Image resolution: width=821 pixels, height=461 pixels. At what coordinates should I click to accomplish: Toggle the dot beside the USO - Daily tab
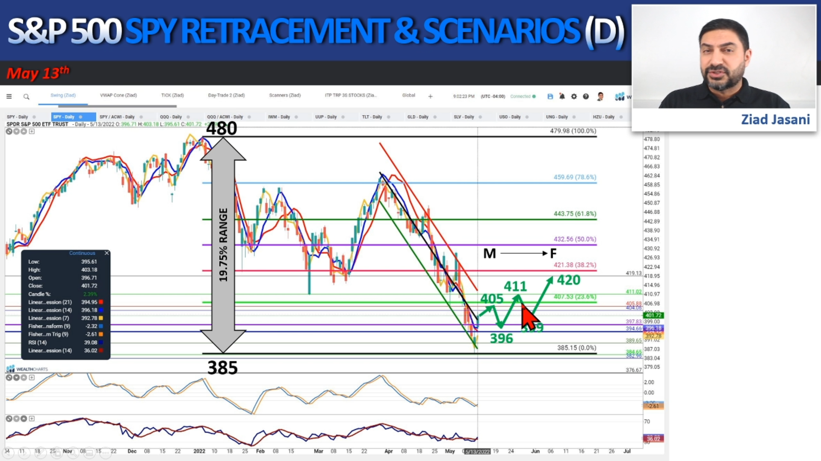(x=527, y=117)
